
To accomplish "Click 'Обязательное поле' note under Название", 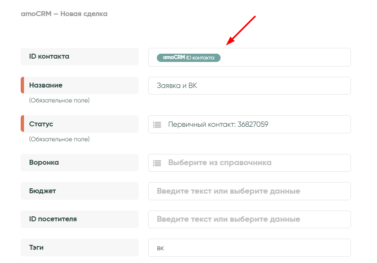I will point(59,100).
